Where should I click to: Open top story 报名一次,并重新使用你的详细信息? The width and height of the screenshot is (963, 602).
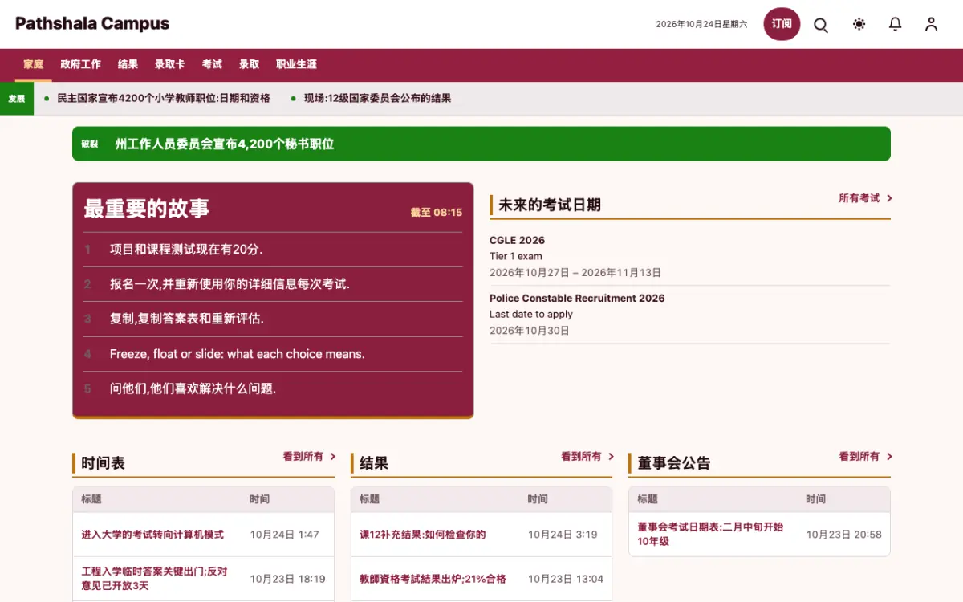(x=230, y=284)
